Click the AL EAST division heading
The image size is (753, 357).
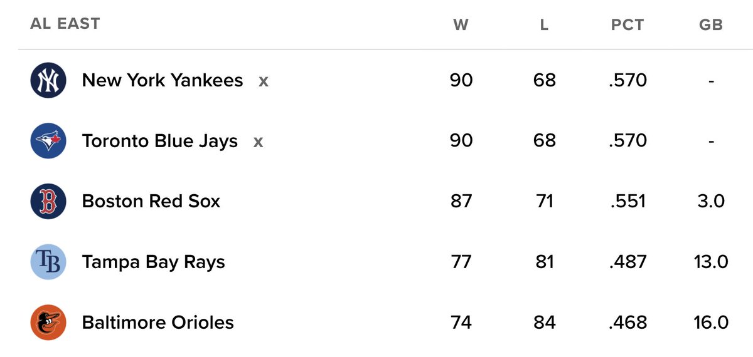point(65,24)
